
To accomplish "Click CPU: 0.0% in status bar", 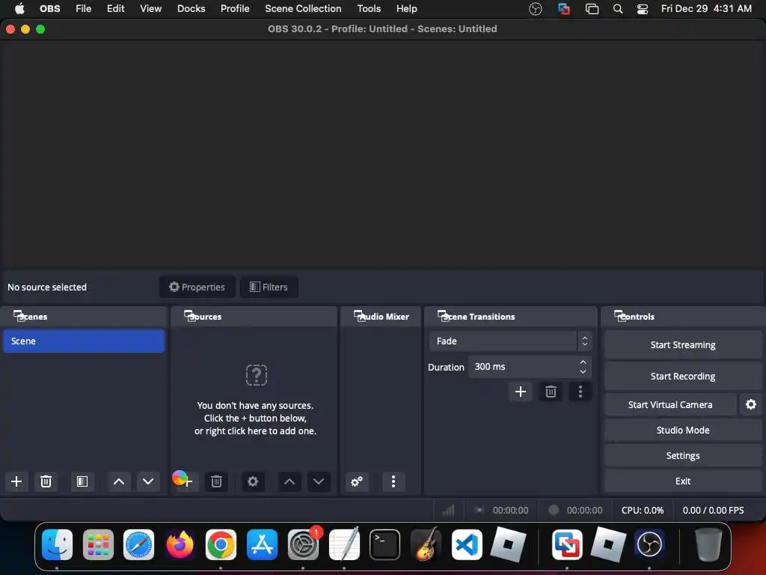I will click(x=643, y=511).
